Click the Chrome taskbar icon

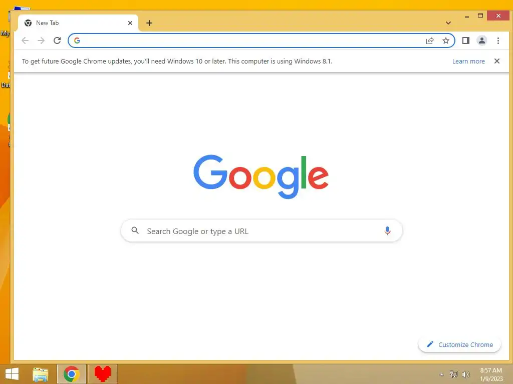[72, 374]
